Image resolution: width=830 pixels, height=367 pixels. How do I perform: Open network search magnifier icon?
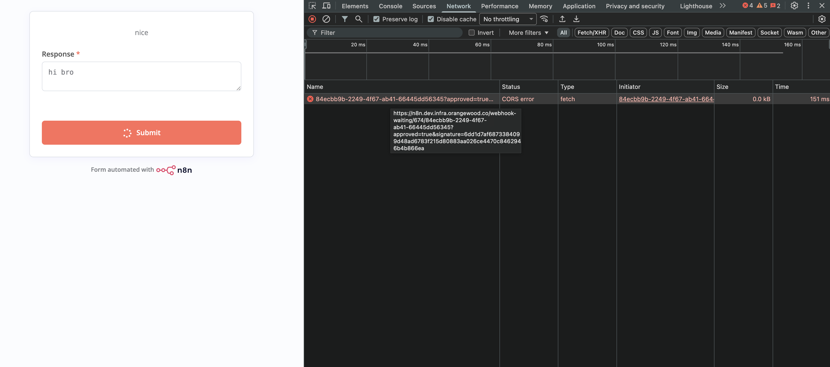point(358,19)
